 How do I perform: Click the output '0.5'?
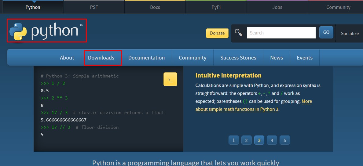45,91
